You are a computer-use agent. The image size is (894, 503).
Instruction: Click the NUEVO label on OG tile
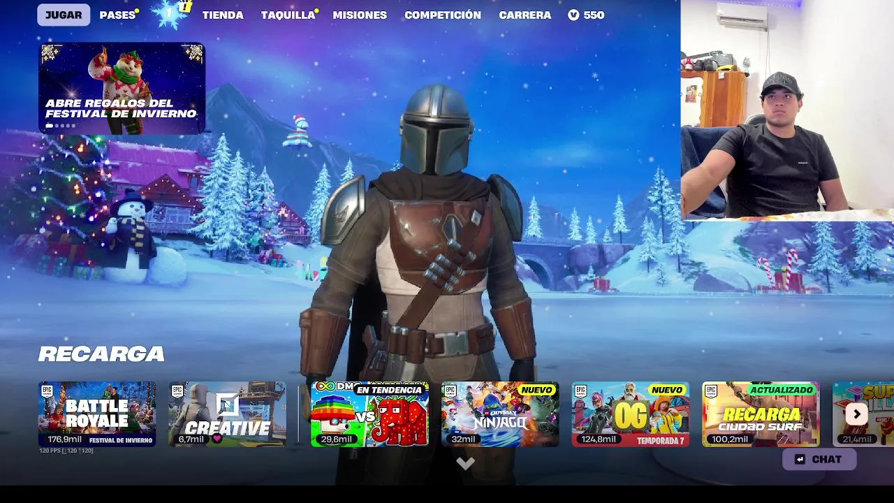(667, 390)
